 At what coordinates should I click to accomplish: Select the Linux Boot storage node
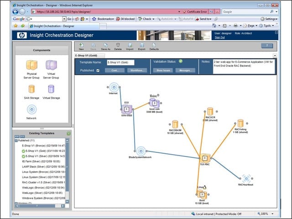pyautogui.click(x=202, y=195)
